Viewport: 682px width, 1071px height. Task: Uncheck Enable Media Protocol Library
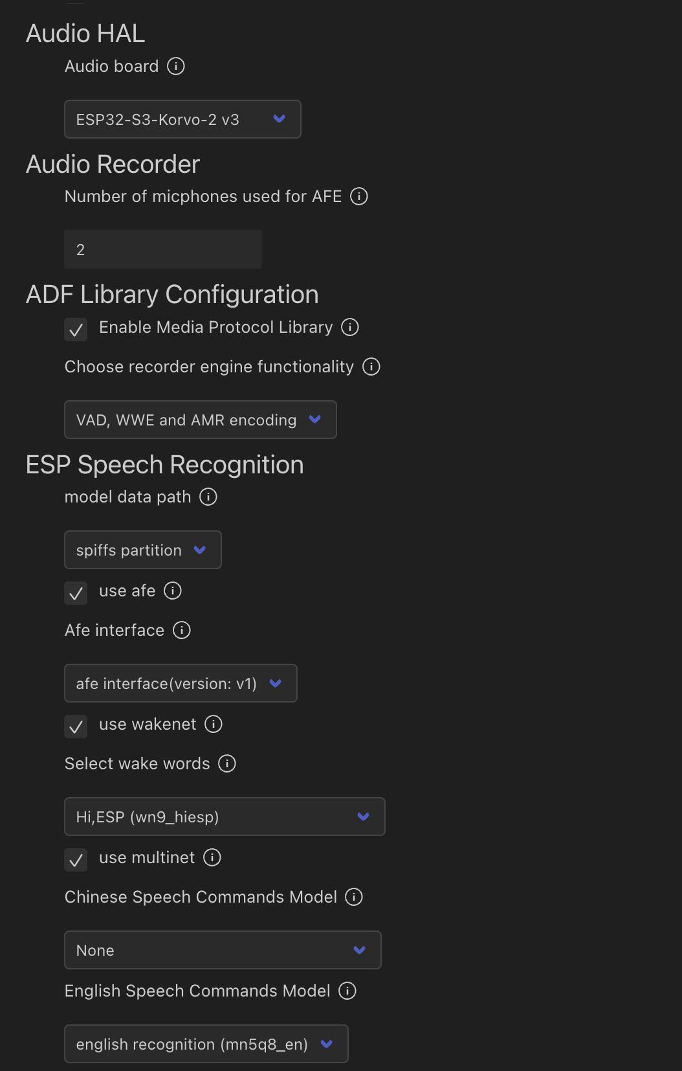point(76,330)
